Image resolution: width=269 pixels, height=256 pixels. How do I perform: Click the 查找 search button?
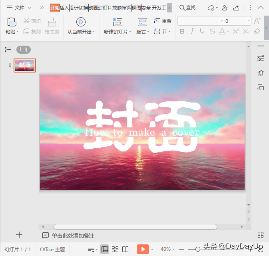pos(187,8)
